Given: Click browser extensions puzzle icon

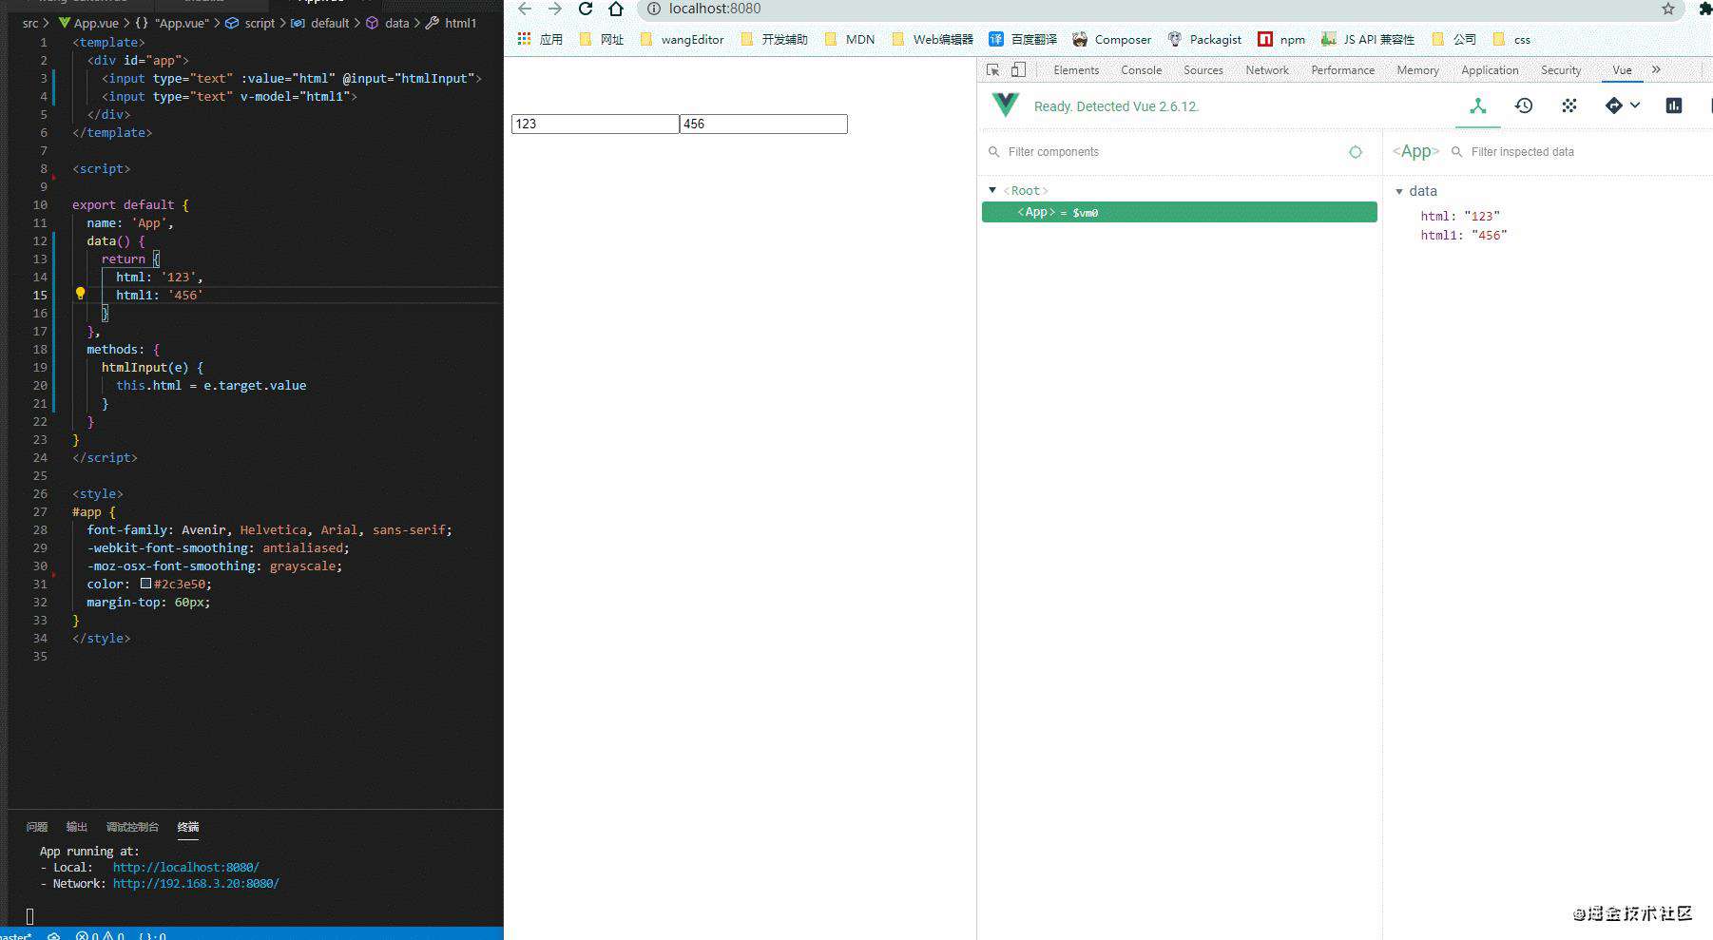Looking at the screenshot, I should click(x=1704, y=9).
